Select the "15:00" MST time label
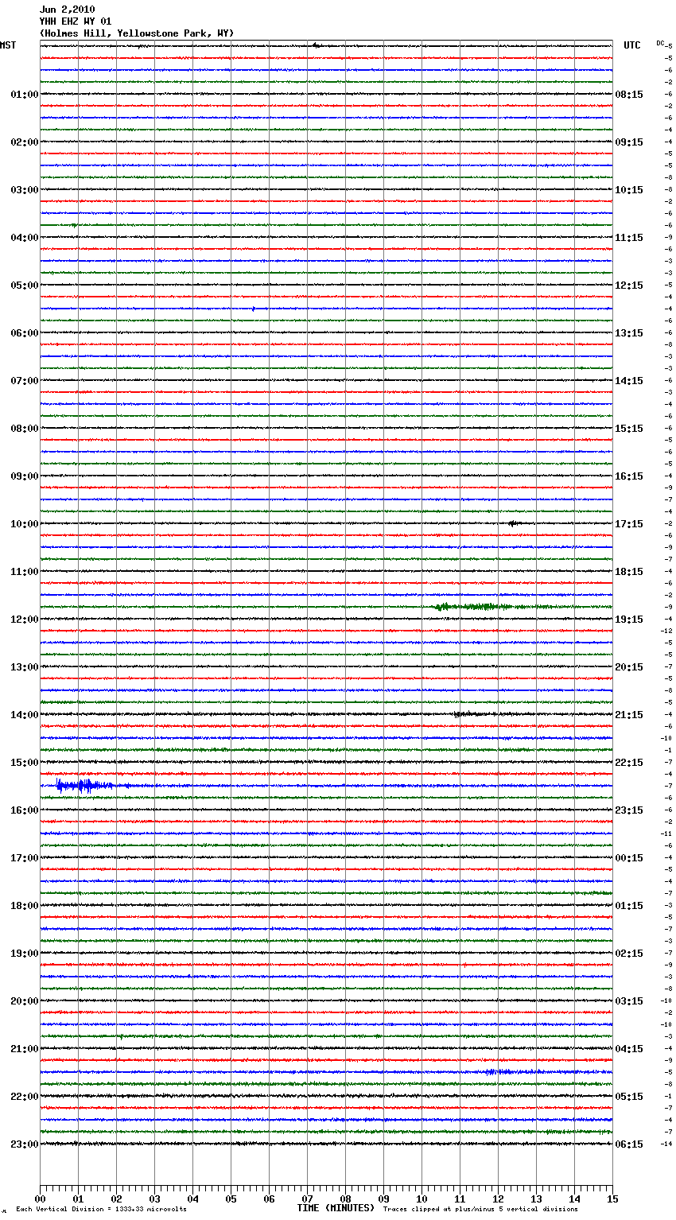Viewport: 676px width, 1220px height. (25, 763)
